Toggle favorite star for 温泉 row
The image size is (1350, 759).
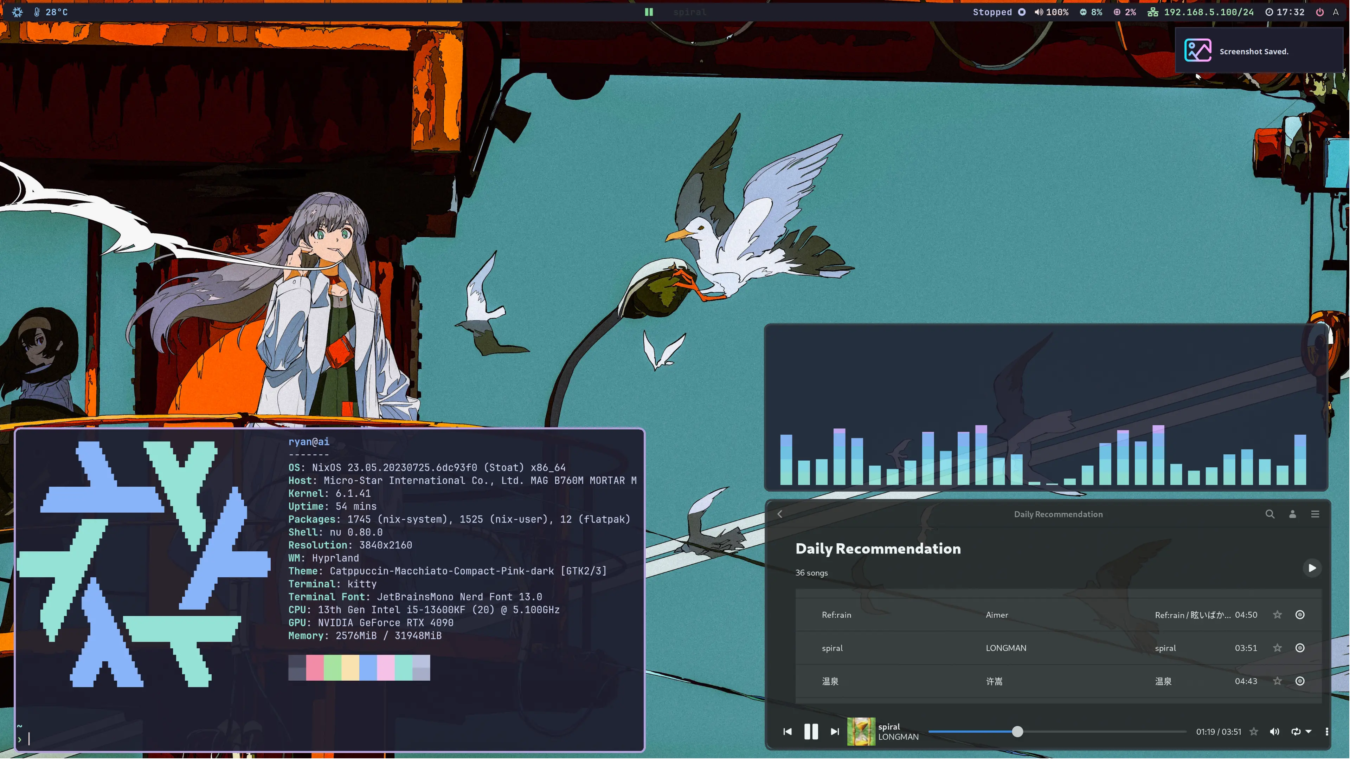pyautogui.click(x=1277, y=681)
